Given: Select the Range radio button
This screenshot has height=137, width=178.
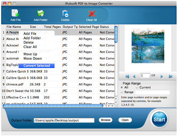Looking at the screenshot, I should [122, 92].
